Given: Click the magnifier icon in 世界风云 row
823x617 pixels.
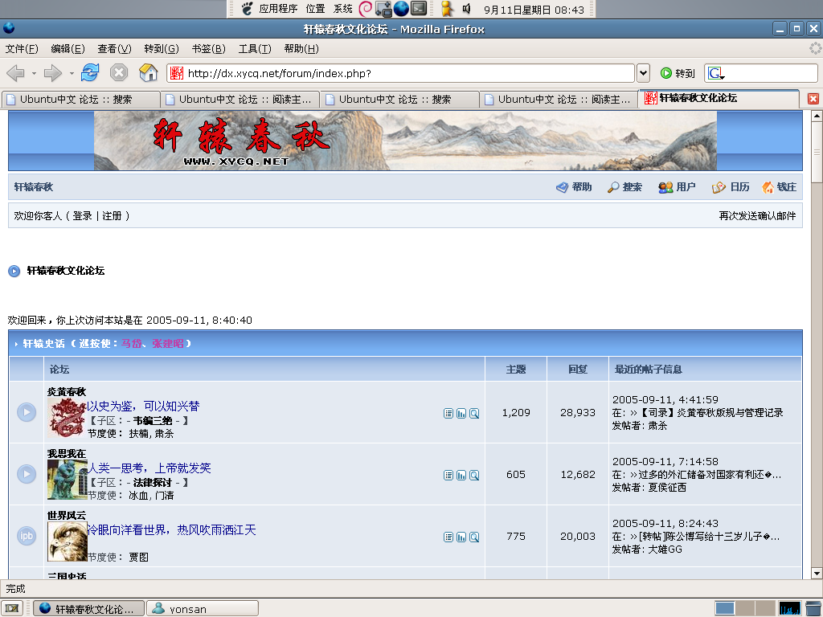Looking at the screenshot, I should [x=474, y=537].
